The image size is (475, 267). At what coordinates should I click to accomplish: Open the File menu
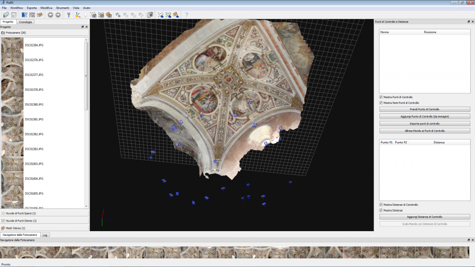click(4, 8)
